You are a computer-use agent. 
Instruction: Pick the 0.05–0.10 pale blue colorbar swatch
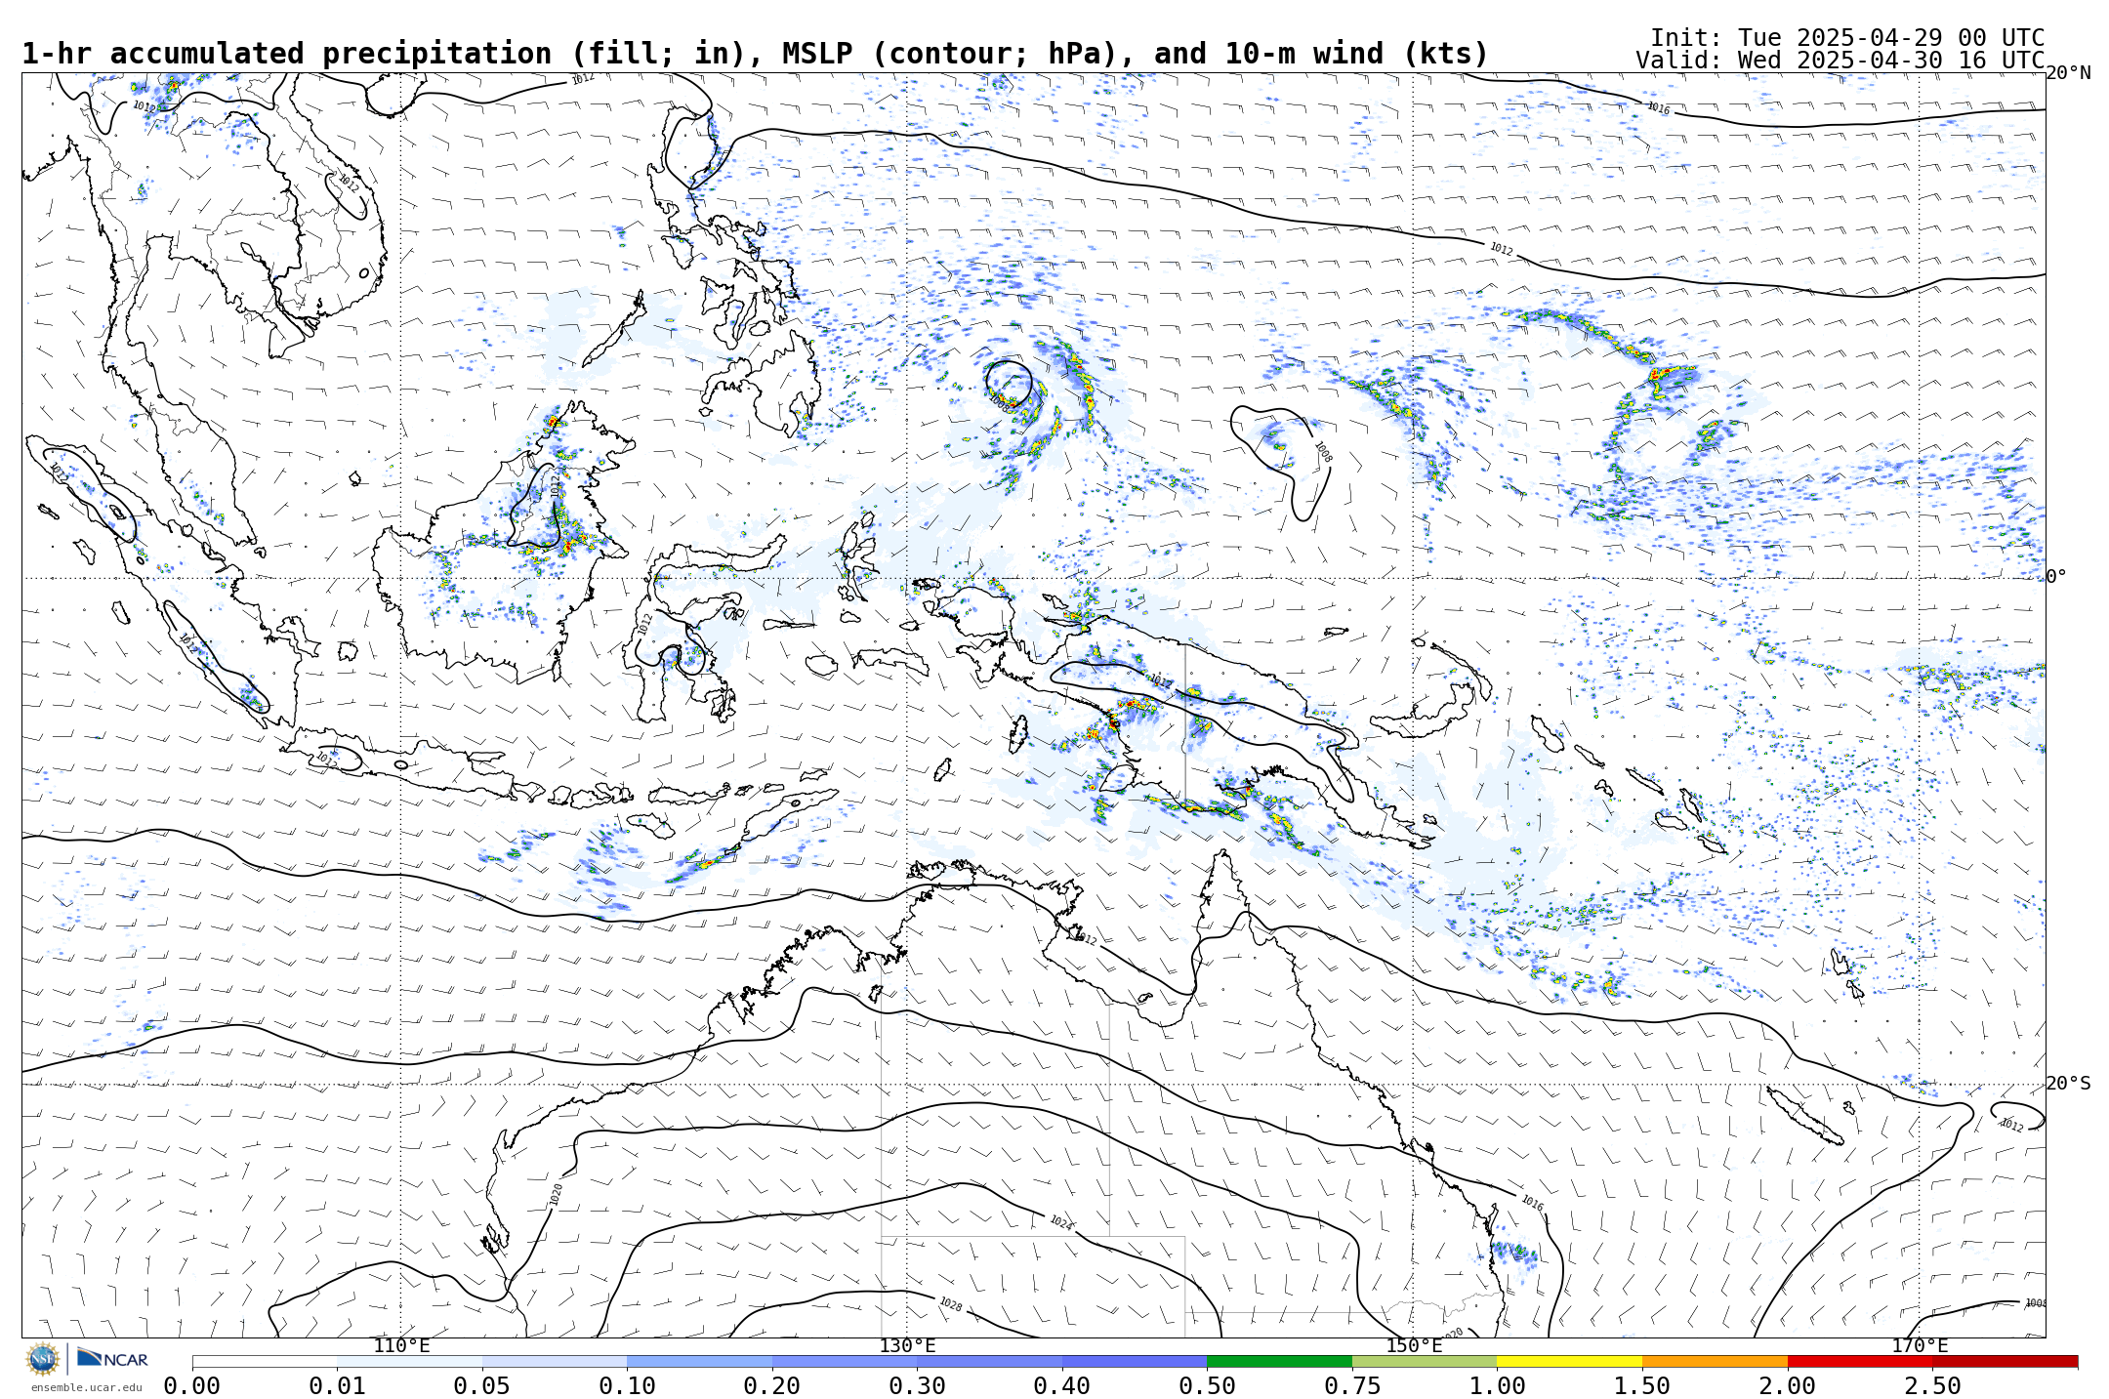555,1361
